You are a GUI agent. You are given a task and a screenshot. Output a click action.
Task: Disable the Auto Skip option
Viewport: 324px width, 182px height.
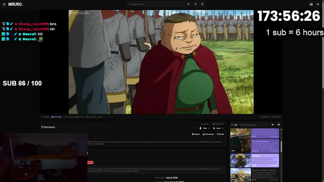(x=56, y=117)
